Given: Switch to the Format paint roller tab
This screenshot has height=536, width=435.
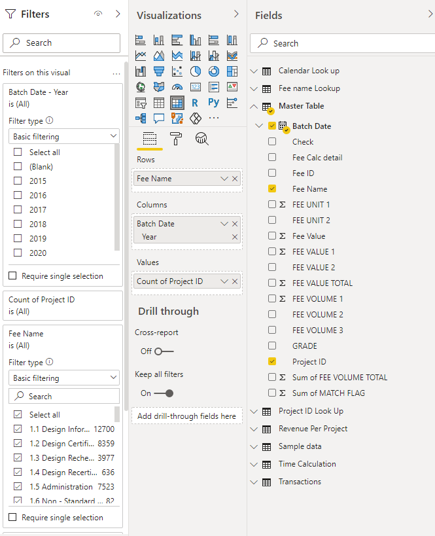Looking at the screenshot, I should pos(176,139).
